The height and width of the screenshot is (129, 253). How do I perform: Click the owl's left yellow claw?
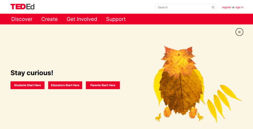point(158,117)
